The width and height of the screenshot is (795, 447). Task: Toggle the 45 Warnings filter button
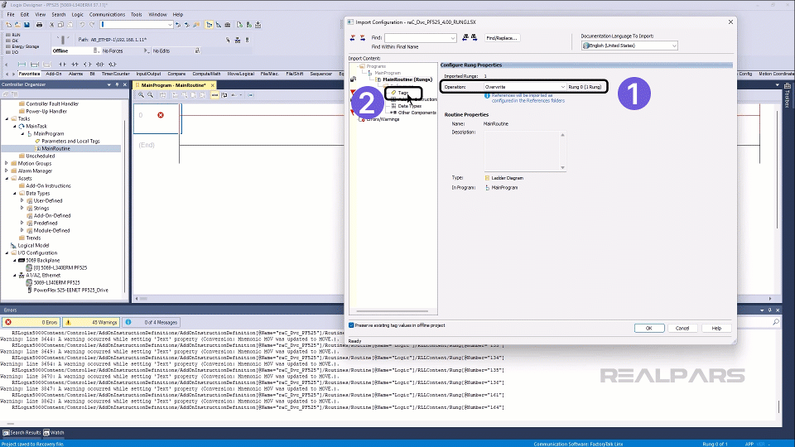(x=90, y=322)
